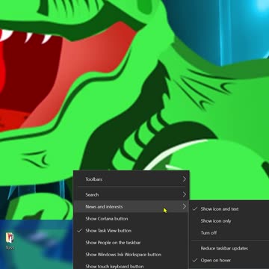The height and width of the screenshot is (269, 269).
Task: Expand the Search submenu arrow
Action: click(185, 194)
